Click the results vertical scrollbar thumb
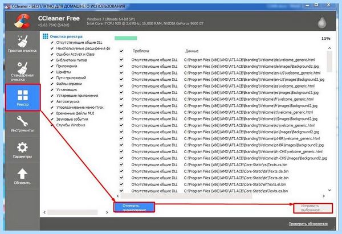Viewport: 342px width, 234px height. [x=329, y=61]
